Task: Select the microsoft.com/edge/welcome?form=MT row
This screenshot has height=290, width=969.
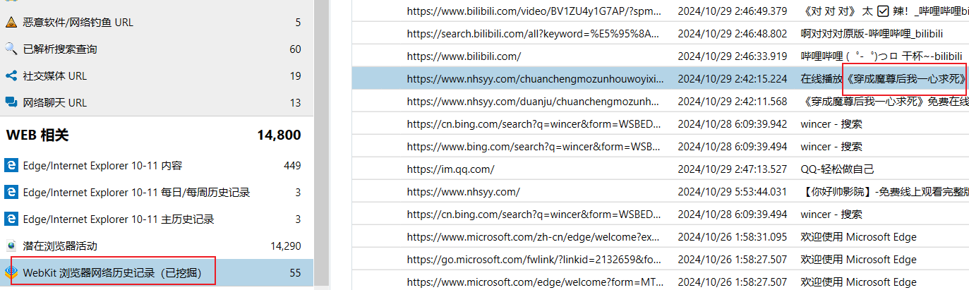Action: point(660,282)
